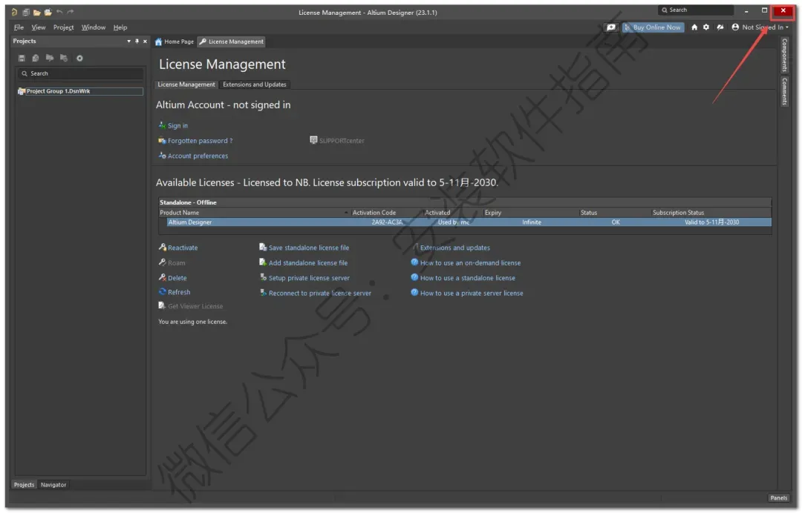The image size is (802, 513).
Task: Click Add standalone license file
Action: (x=308, y=263)
